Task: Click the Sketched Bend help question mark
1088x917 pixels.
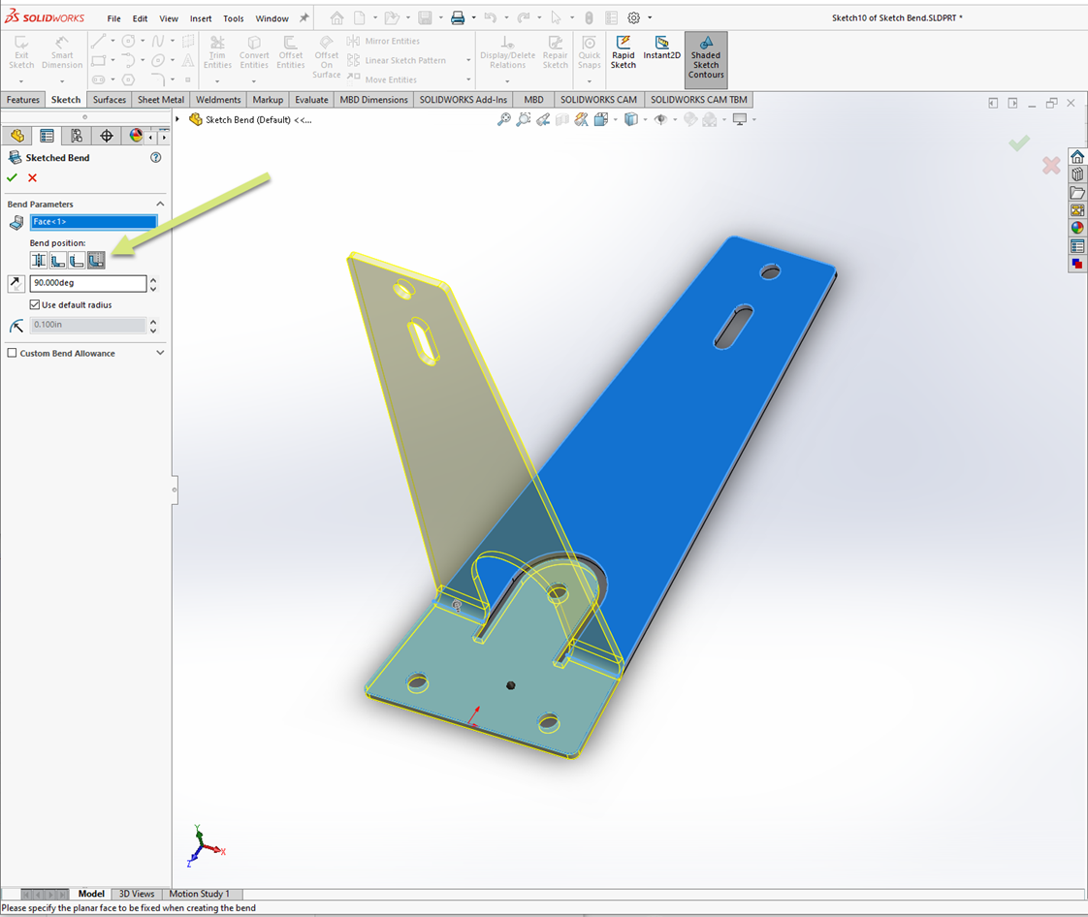Action: click(155, 157)
